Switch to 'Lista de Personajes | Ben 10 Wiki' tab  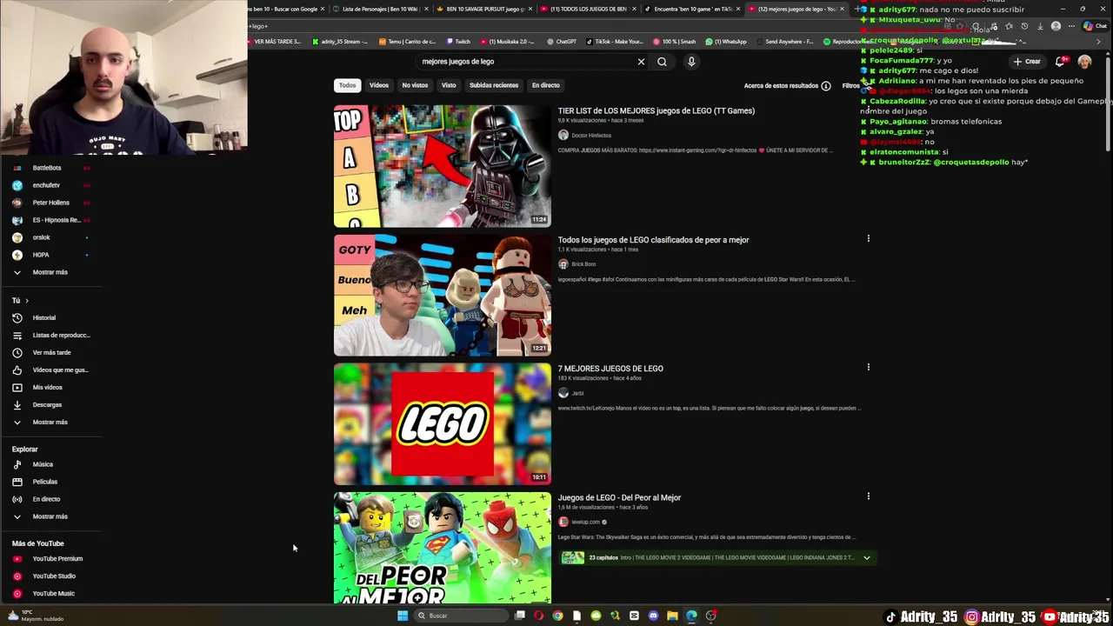tap(380, 9)
